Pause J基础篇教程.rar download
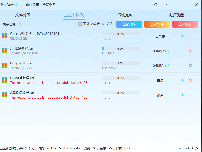The image size is (202, 152). [x=182, y=51]
